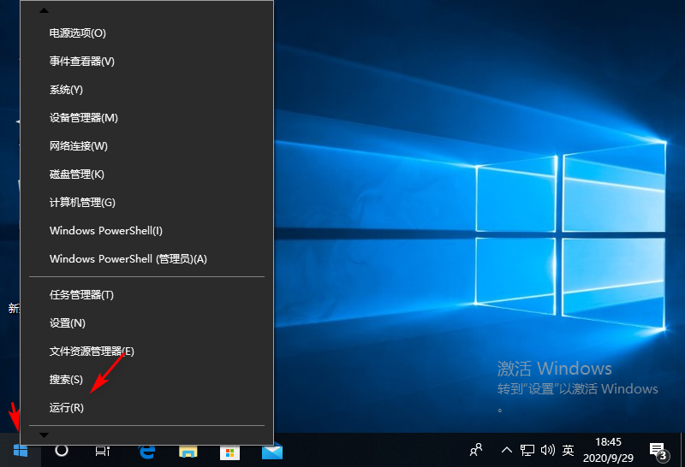Toggle the 英 input method indicator
The height and width of the screenshot is (467, 685).
pyautogui.click(x=569, y=450)
